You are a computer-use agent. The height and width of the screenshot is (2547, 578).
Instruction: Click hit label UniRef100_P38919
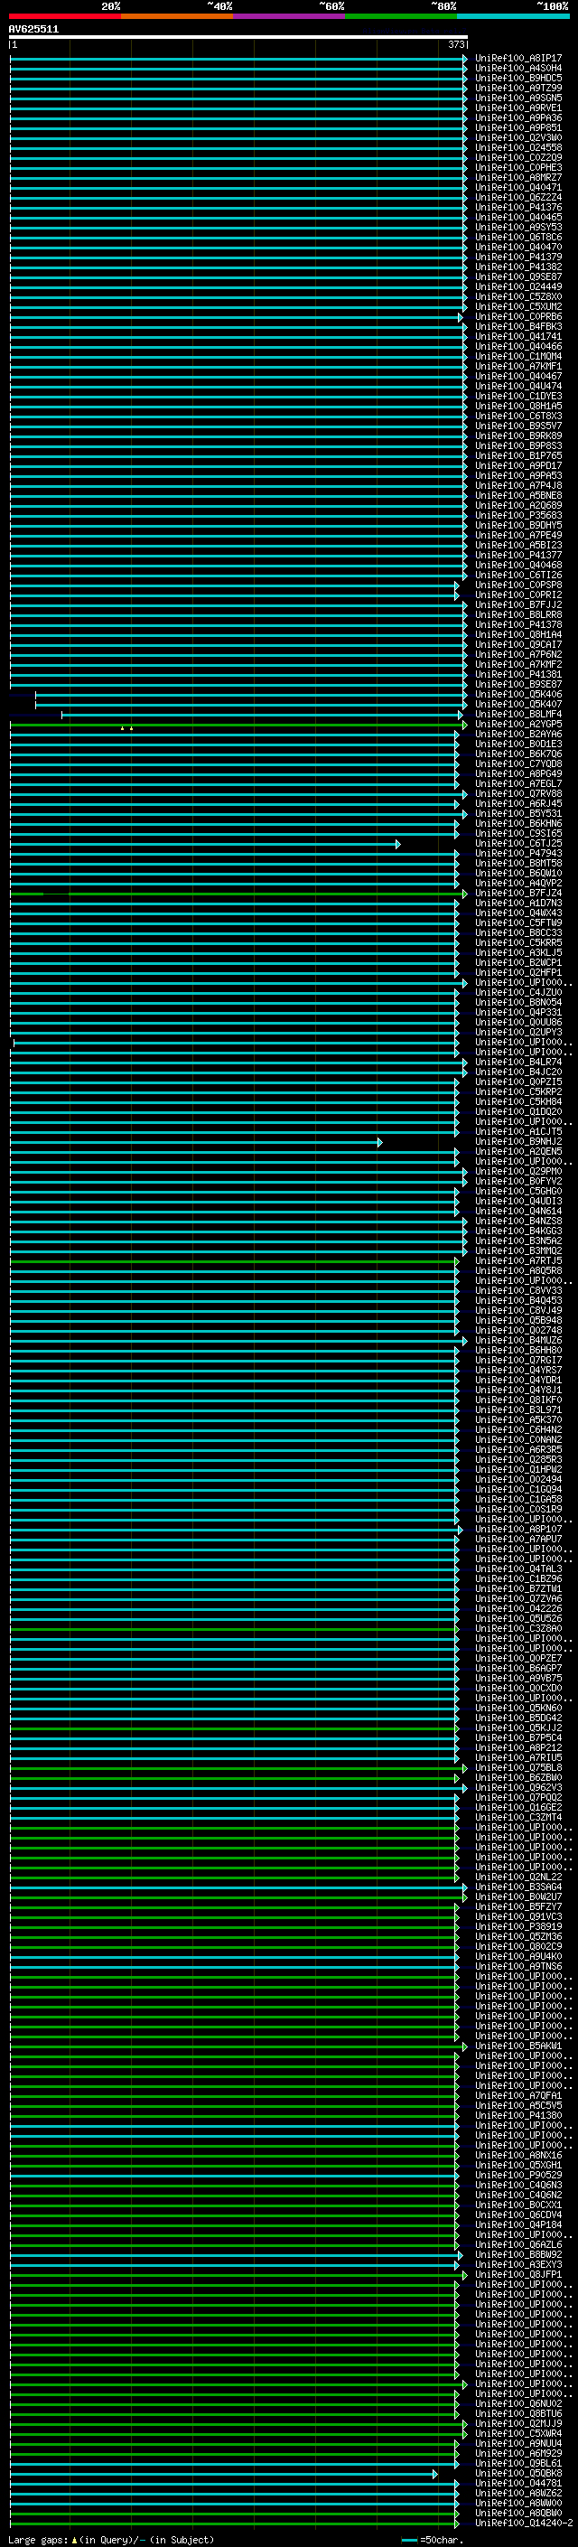(517, 1927)
